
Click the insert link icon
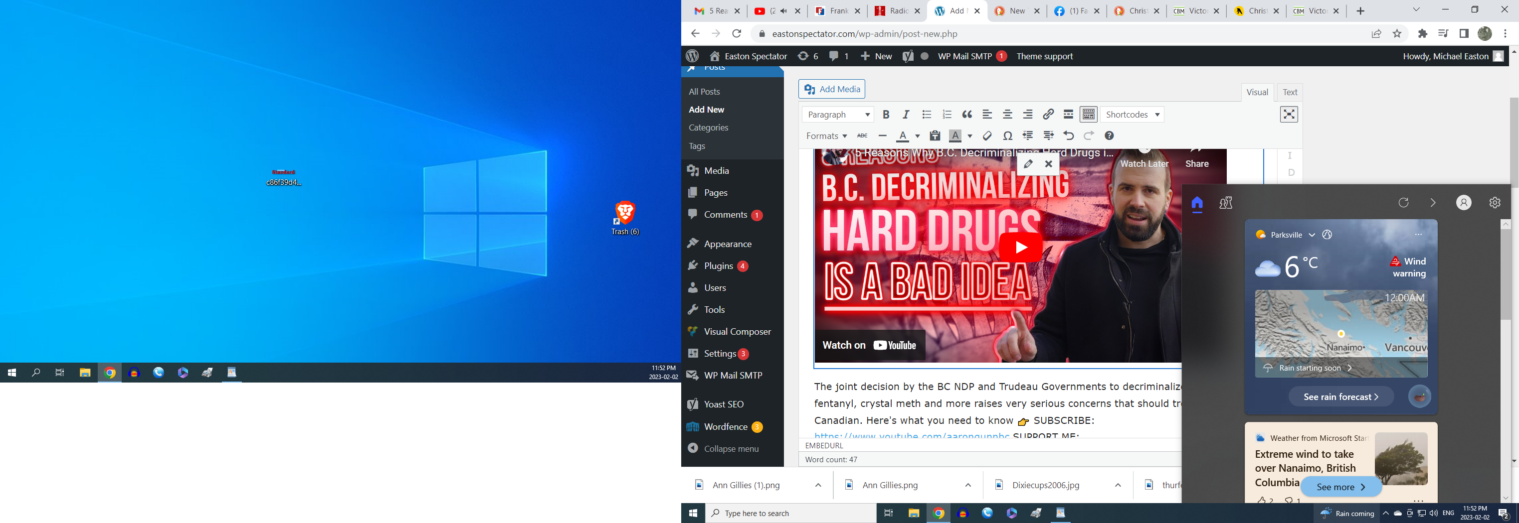point(1048,115)
